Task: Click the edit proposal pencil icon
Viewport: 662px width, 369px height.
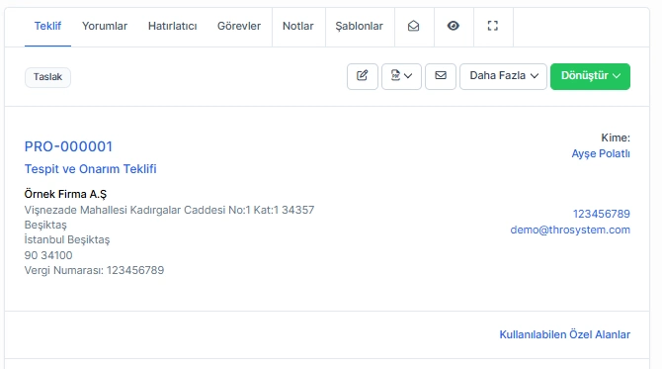Action: tap(363, 76)
